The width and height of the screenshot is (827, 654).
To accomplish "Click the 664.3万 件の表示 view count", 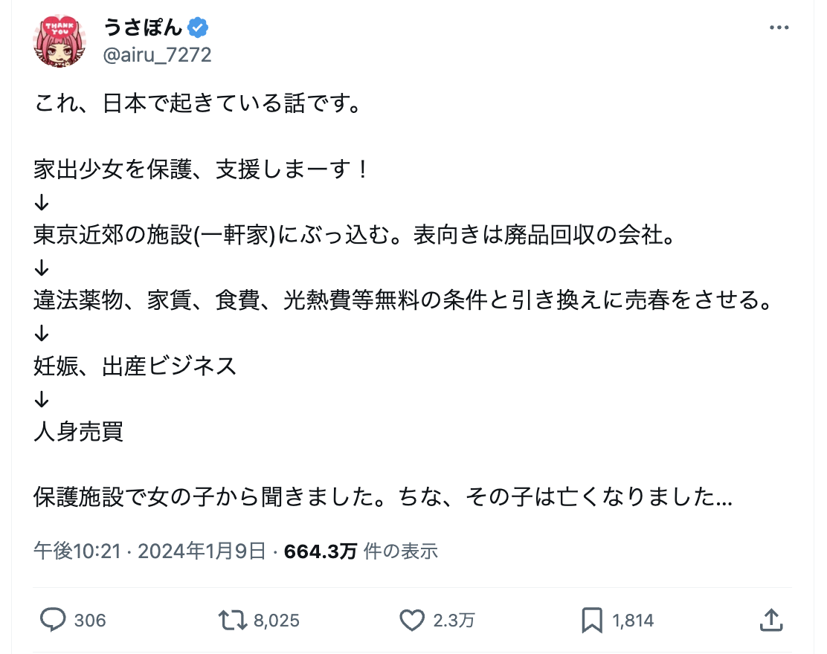I will [x=361, y=551].
